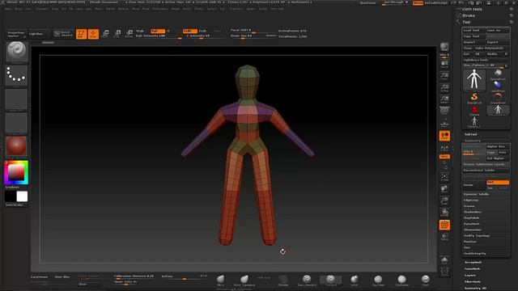Select the blue AlphaBrush tool icon
The height and width of the screenshot is (291, 518).
(x=498, y=86)
